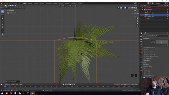The height and width of the screenshot is (95, 169).
Task: Open the View Layer properties tab
Action: (x=141, y=44)
